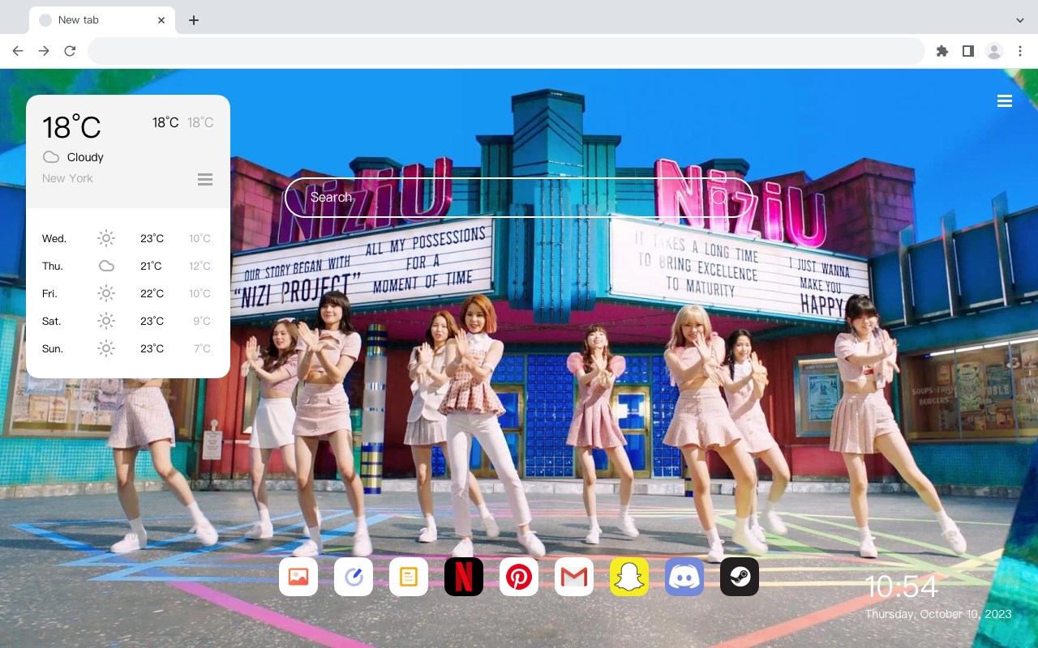Open the yellow Notes shortcut icon
Viewport: 1038px width, 648px height.
(x=409, y=577)
